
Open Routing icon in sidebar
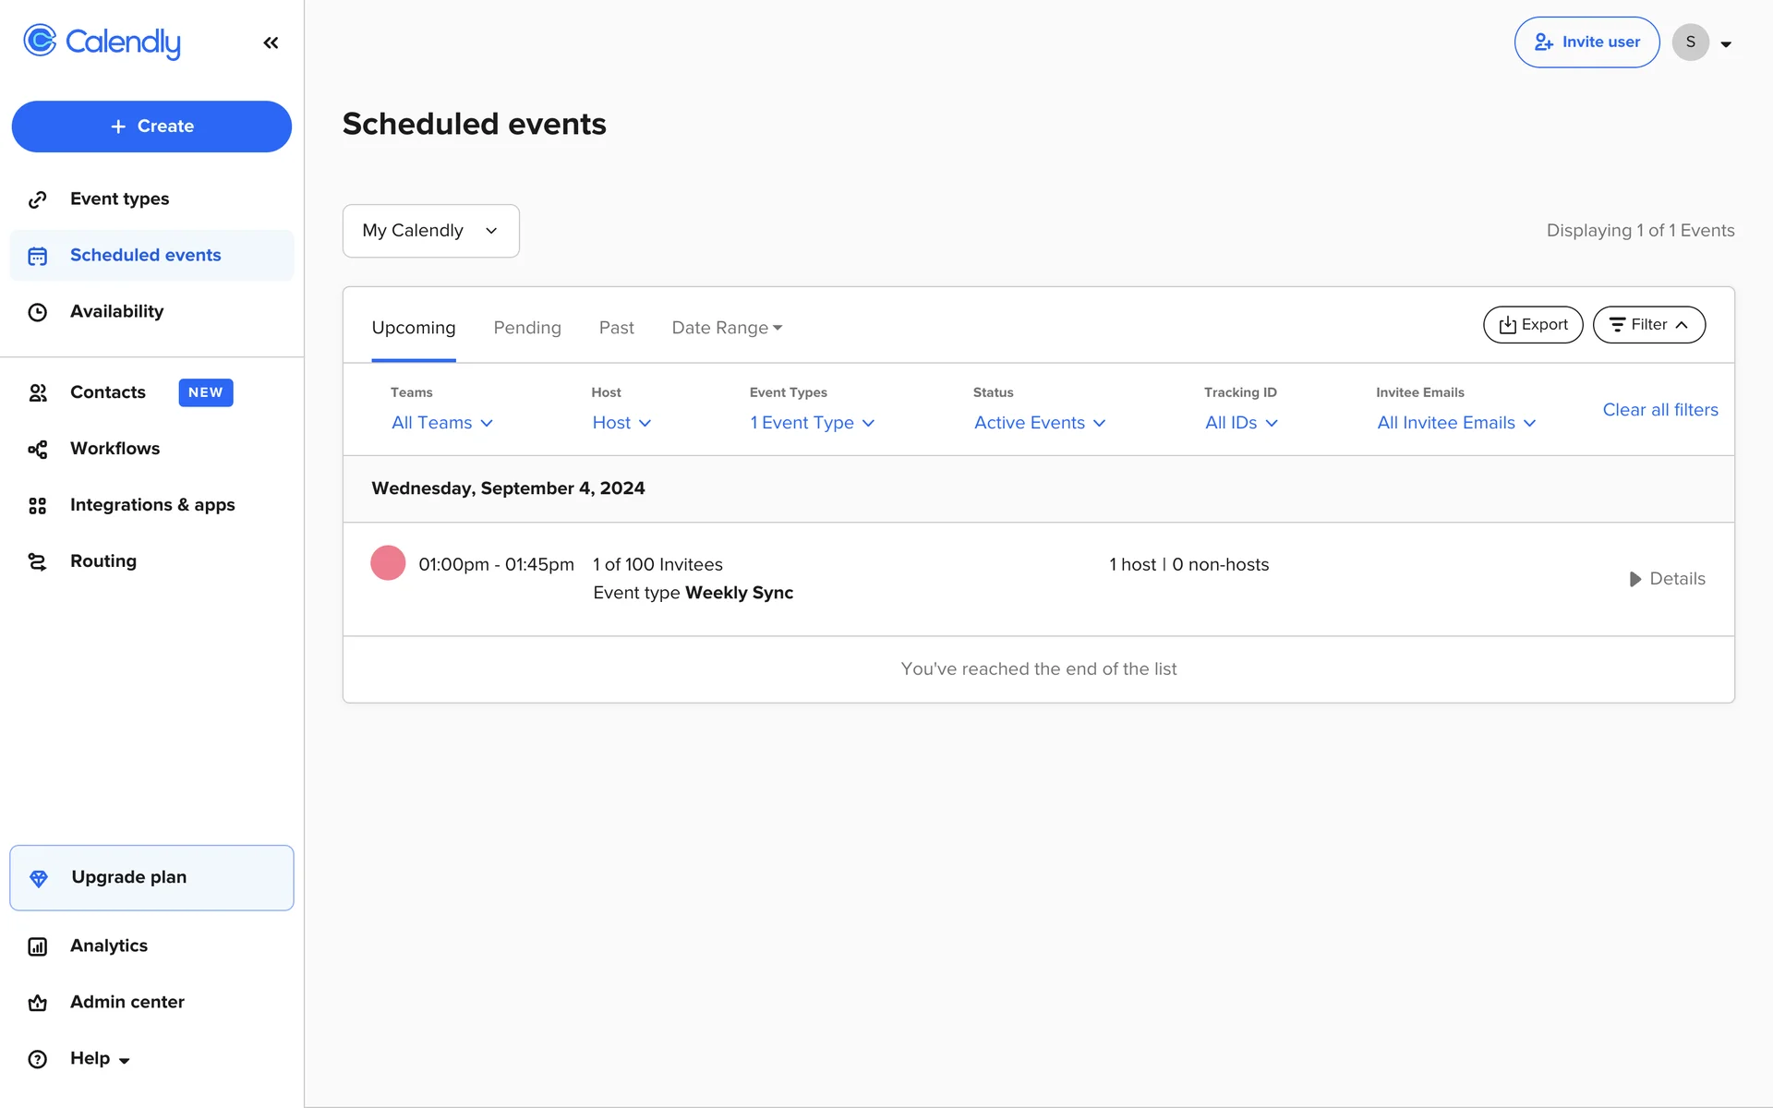pos(37,561)
